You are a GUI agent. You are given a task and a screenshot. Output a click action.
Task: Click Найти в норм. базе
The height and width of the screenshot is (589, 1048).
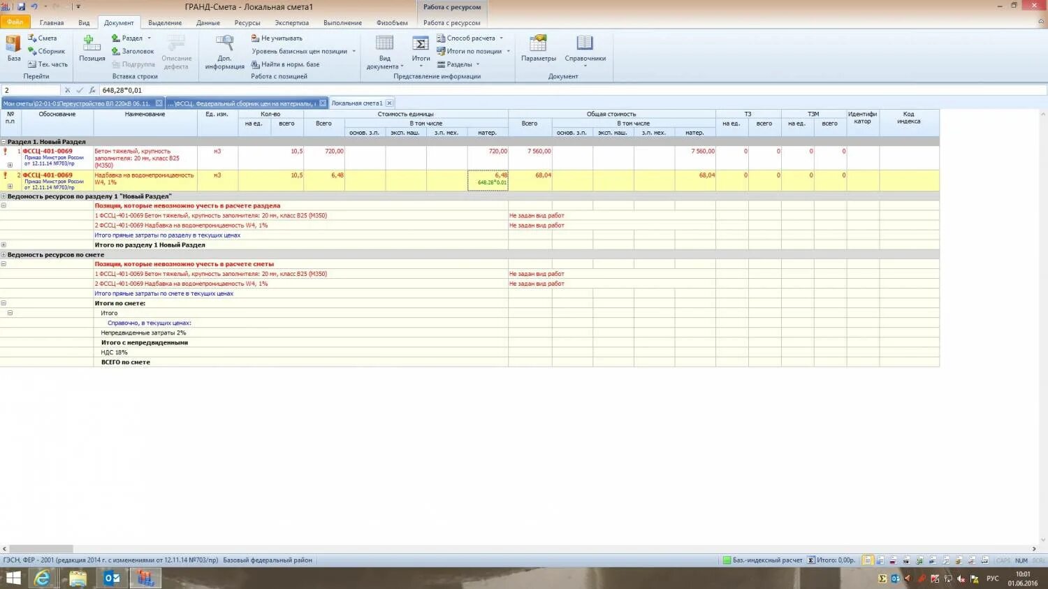(285, 64)
